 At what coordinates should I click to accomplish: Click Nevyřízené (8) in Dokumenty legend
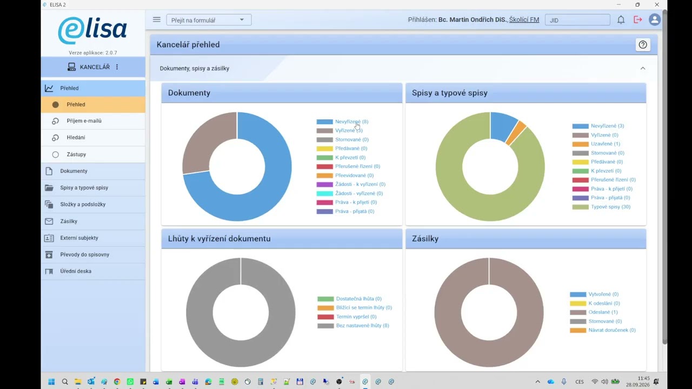click(x=351, y=122)
